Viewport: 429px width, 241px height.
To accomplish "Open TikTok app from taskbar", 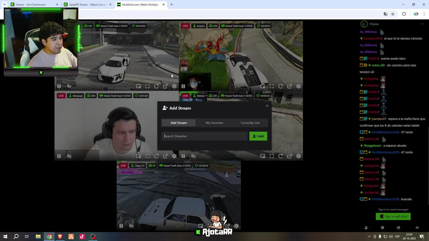I will coord(82,237).
